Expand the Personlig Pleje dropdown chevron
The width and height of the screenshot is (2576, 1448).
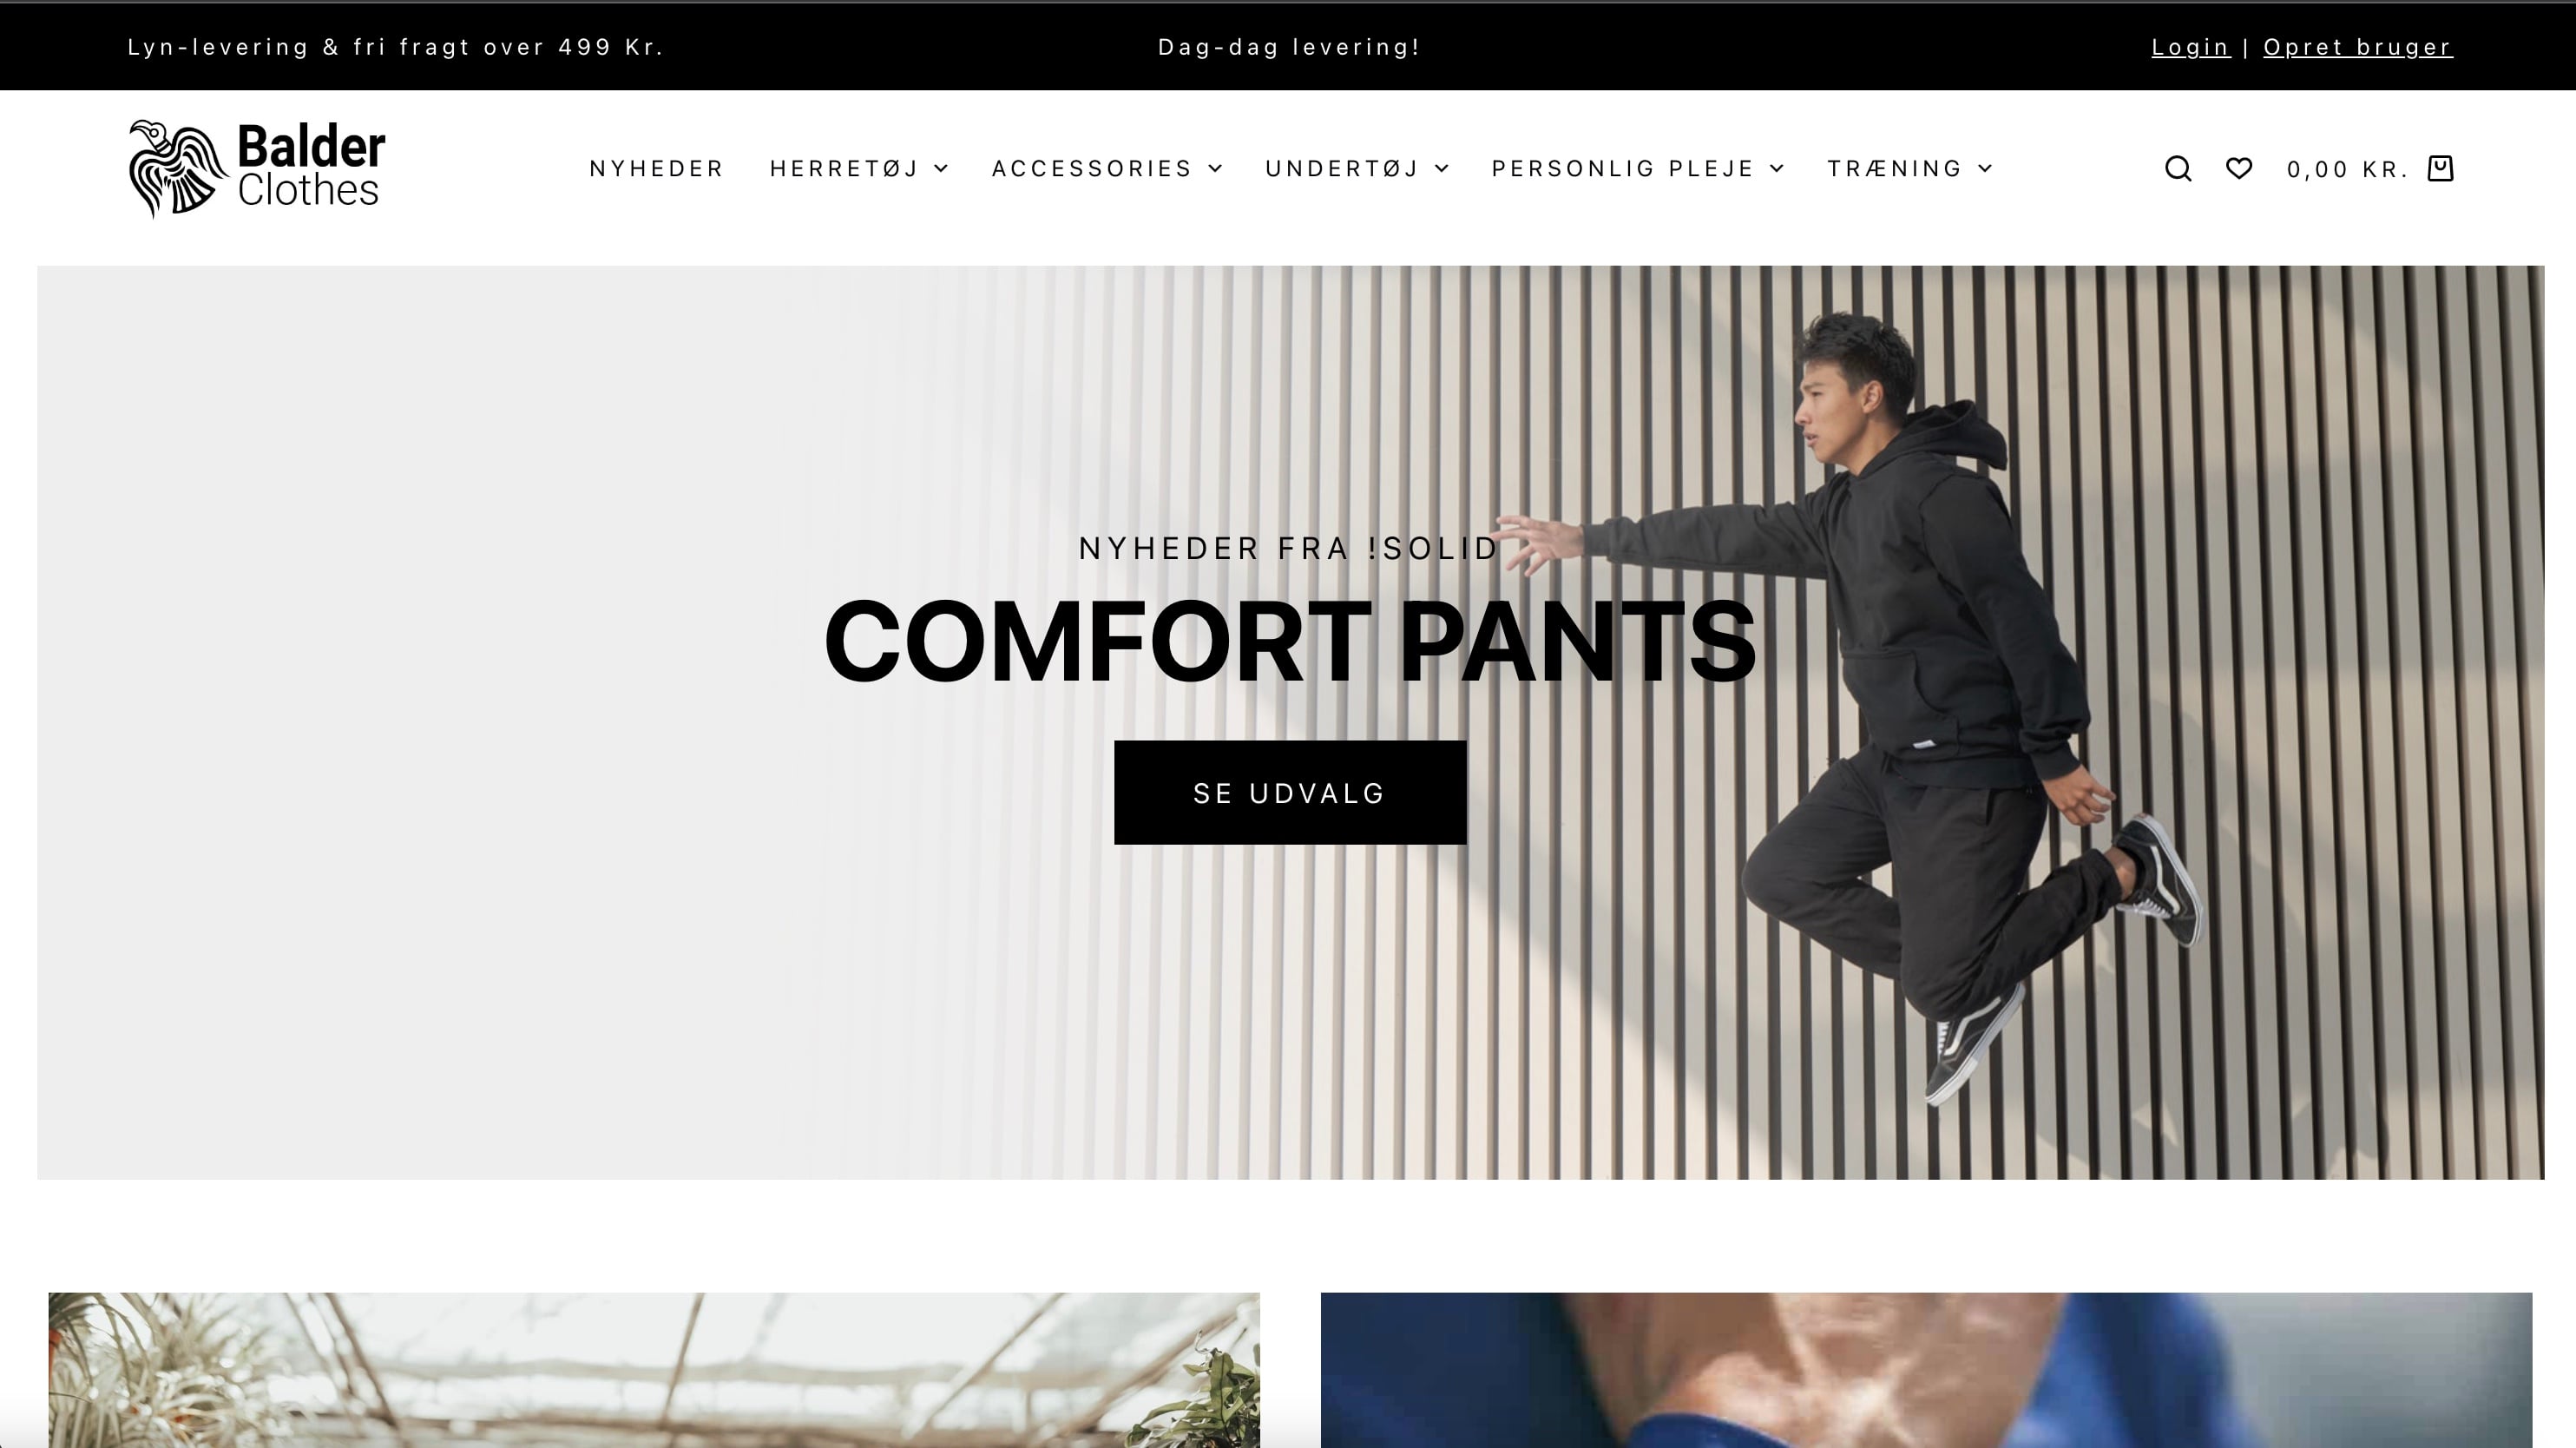(x=1777, y=169)
